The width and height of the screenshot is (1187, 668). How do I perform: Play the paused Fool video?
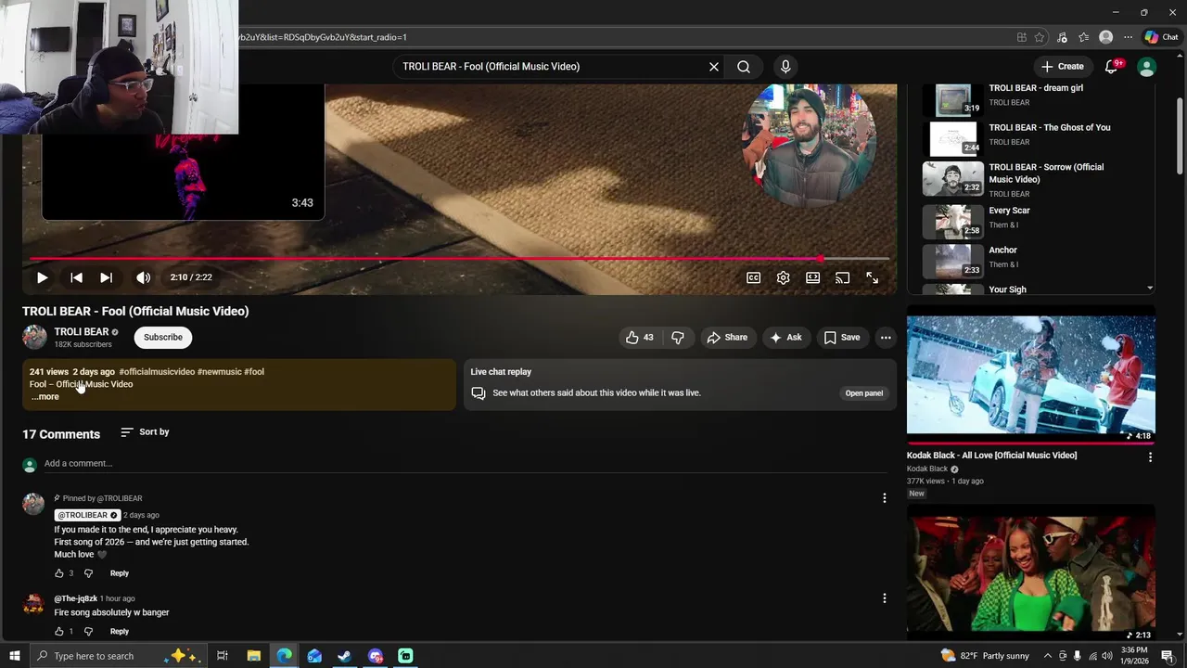coord(42,277)
